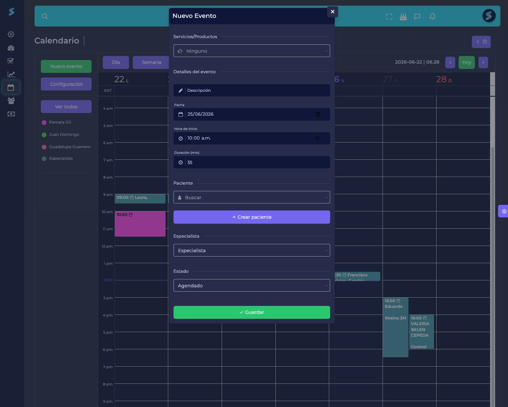Click the Crear paciente button
The height and width of the screenshot is (407, 508).
(252, 217)
